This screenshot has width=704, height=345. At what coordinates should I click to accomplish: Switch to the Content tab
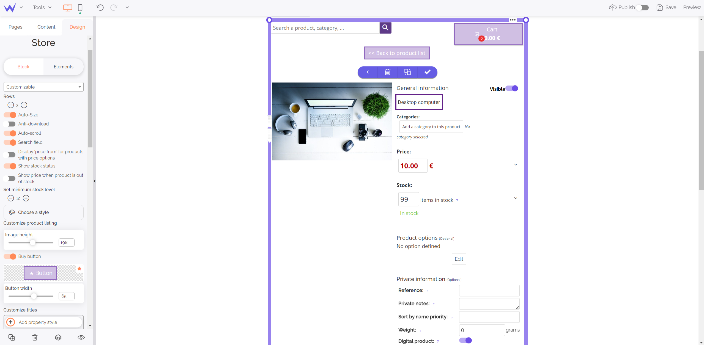click(x=46, y=27)
